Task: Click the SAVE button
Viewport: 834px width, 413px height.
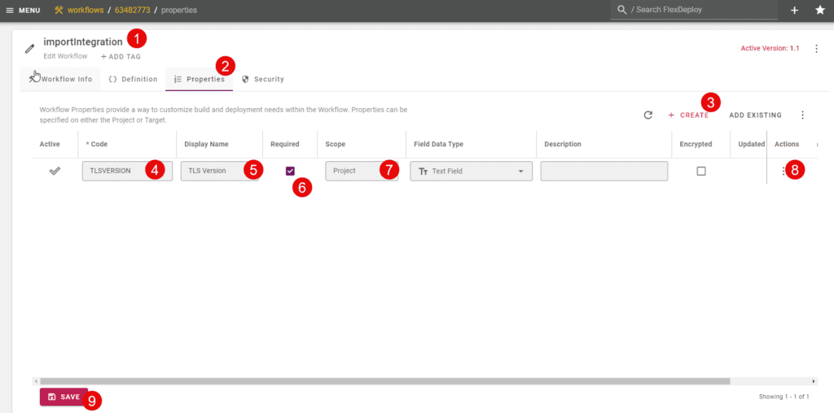Action: (64, 397)
